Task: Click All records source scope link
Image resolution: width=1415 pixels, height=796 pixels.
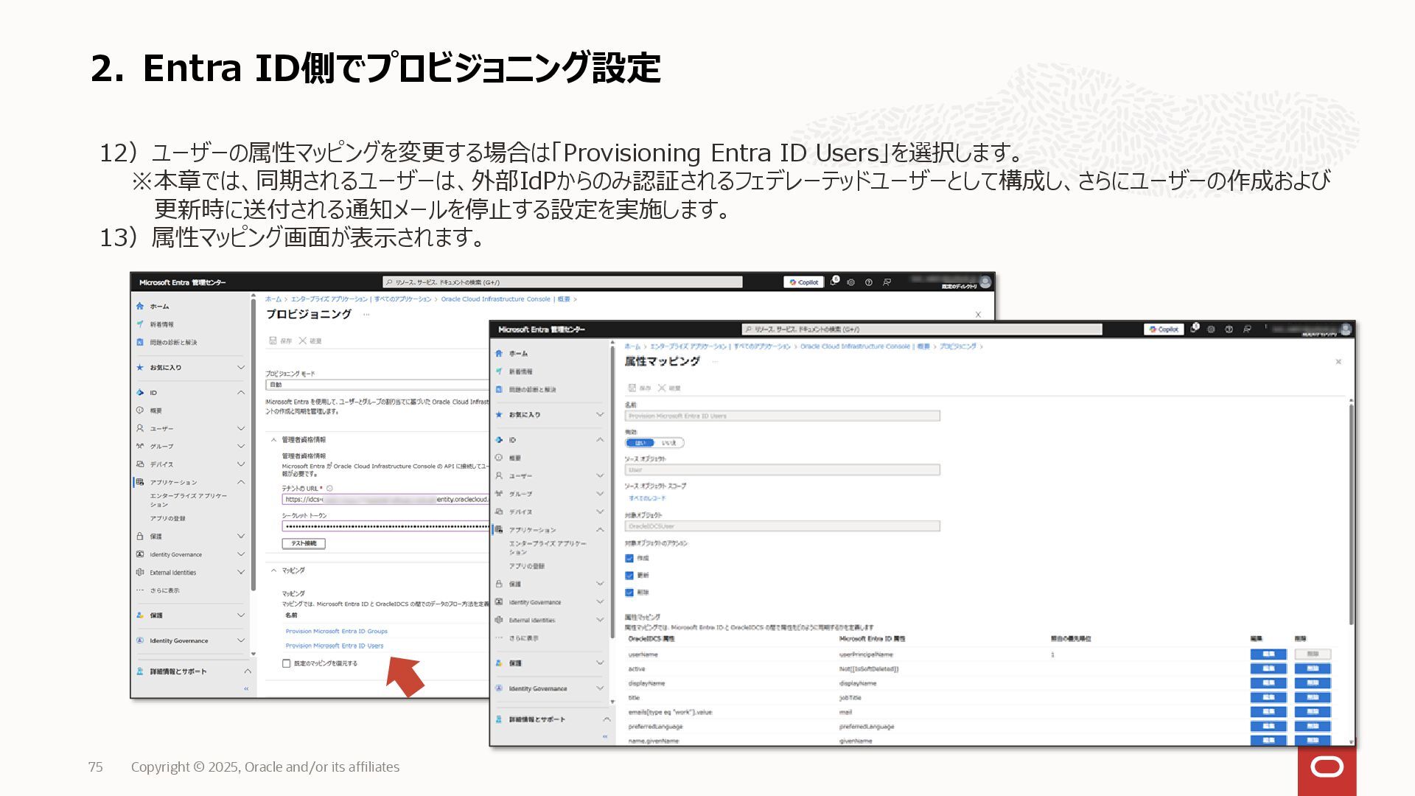Action: coord(647,498)
